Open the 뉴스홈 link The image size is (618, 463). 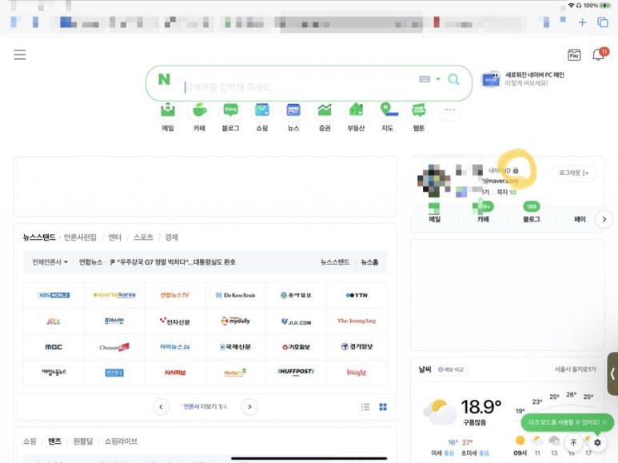pos(369,261)
